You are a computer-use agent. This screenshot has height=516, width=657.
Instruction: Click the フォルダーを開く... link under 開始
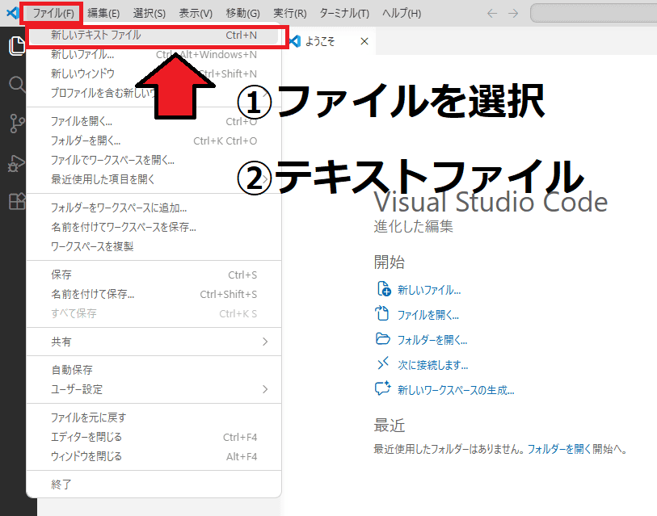pyautogui.click(x=432, y=340)
